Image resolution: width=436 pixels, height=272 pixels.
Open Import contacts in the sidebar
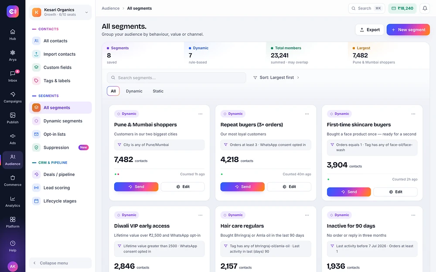pos(60,54)
